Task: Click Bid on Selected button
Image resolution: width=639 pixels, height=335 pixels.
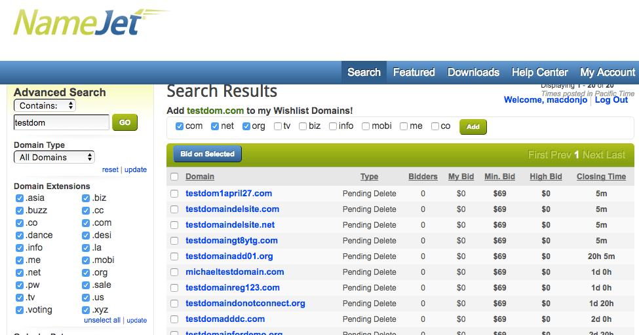Action: pos(207,154)
